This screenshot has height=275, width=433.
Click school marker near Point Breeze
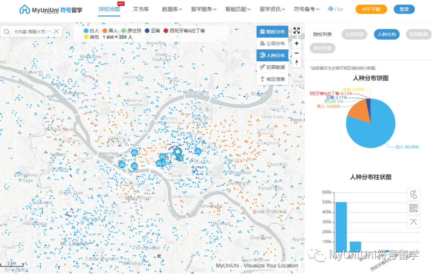tap(198, 151)
